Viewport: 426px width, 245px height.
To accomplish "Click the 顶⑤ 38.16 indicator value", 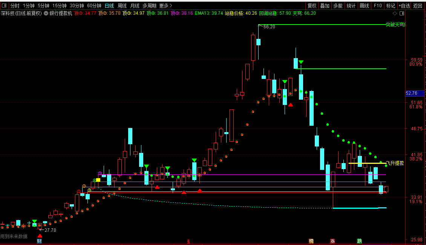I will coord(182,13).
